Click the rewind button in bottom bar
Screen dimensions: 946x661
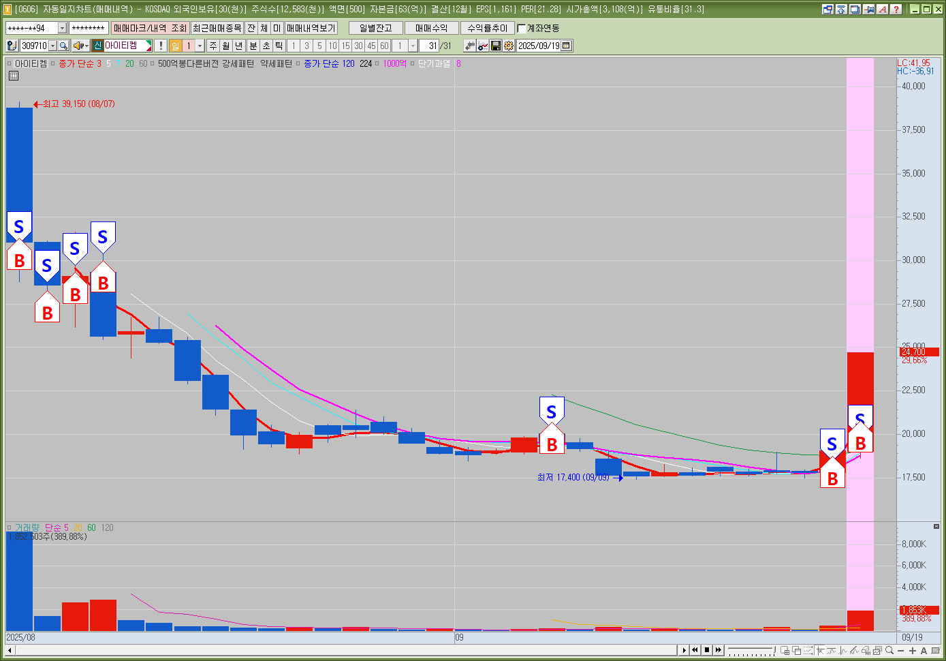695,650
